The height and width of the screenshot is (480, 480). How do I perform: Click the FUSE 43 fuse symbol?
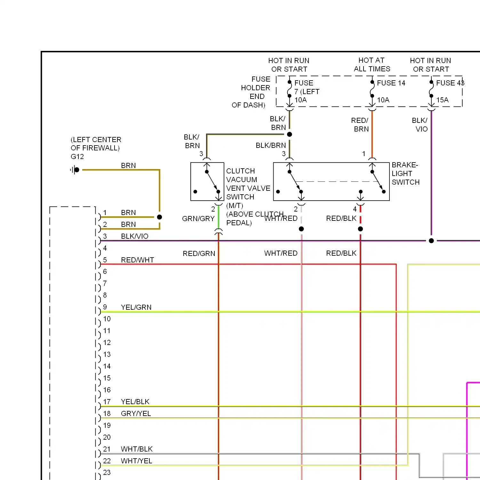[x=431, y=89]
